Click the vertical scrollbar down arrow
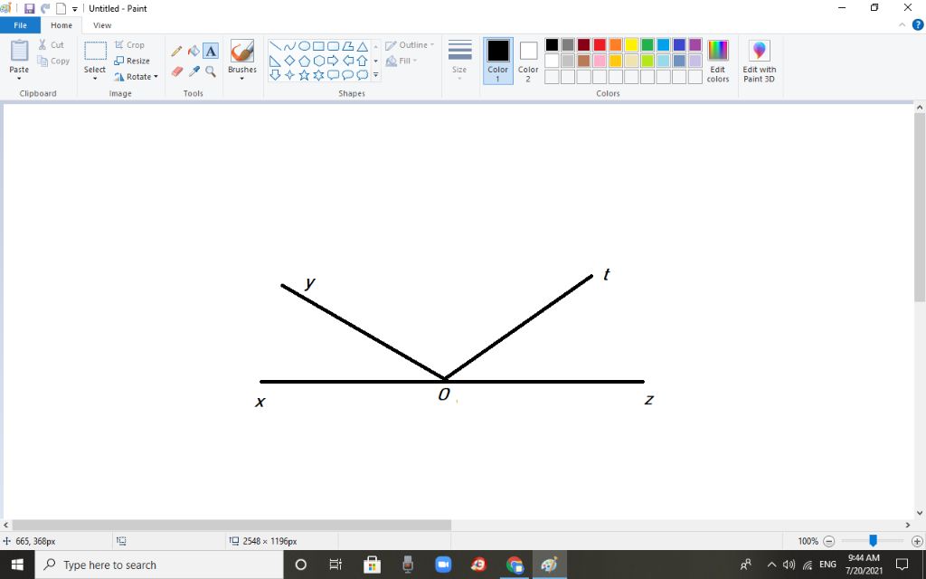The height and width of the screenshot is (579, 926). pos(920,513)
